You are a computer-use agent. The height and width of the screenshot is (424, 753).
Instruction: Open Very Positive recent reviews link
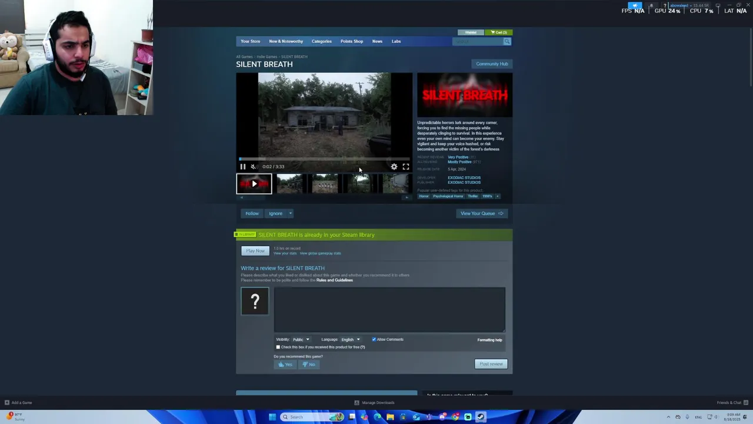[x=458, y=157]
